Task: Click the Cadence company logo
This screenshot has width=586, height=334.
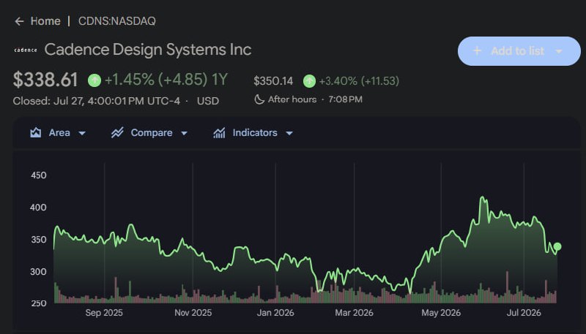Action: tap(26, 50)
